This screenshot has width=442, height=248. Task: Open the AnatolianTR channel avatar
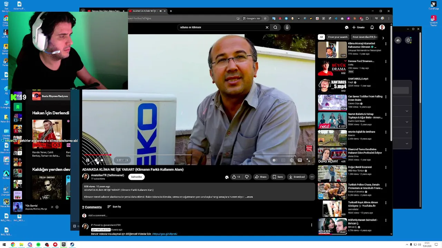click(x=85, y=177)
